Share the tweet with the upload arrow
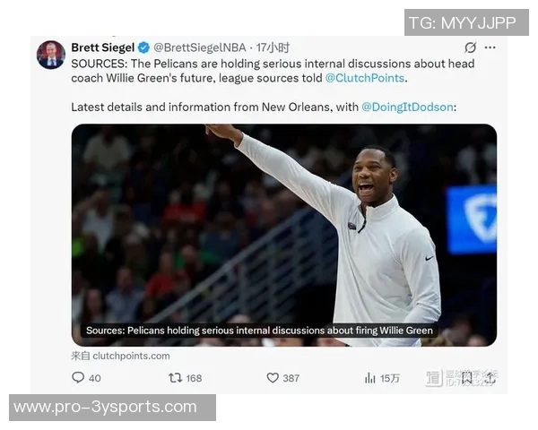Image resolution: width=538 pixels, height=430 pixels. click(490, 378)
